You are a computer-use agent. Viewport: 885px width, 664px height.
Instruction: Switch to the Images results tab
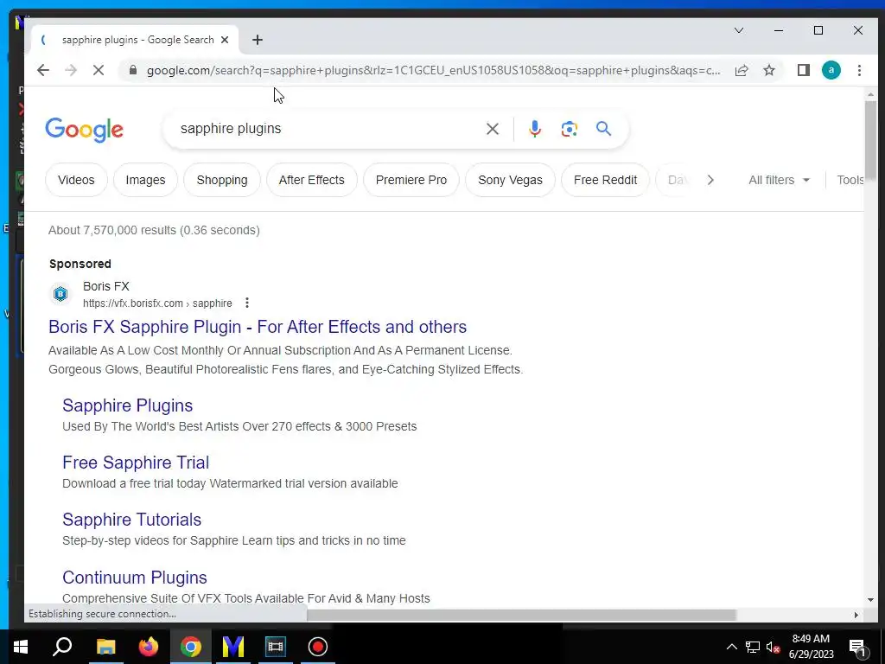[145, 180]
